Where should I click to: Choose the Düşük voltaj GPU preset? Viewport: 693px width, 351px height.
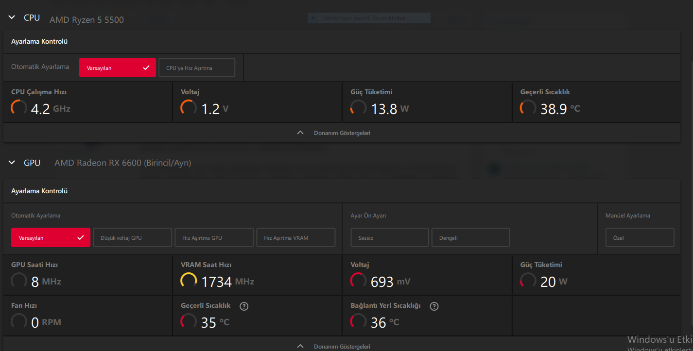[x=133, y=238]
